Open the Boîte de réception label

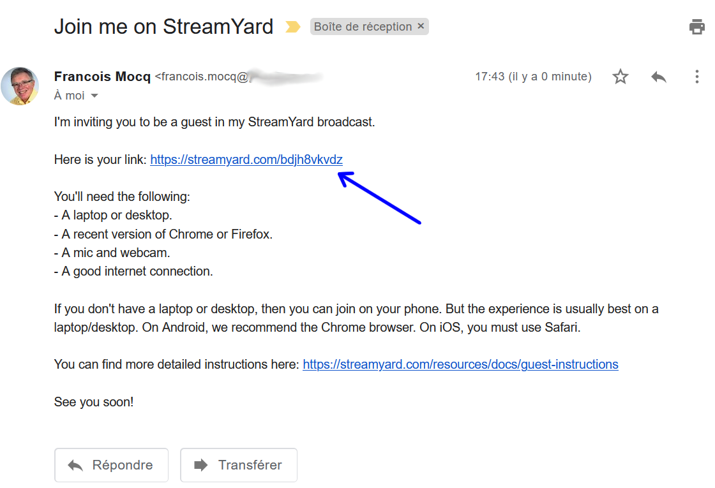363,26
